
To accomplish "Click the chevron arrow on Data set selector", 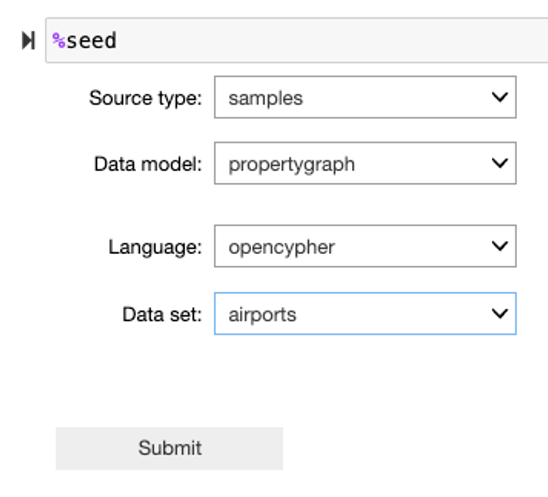I will [499, 314].
